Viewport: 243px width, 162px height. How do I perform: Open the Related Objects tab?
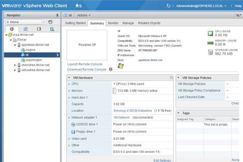149,23
